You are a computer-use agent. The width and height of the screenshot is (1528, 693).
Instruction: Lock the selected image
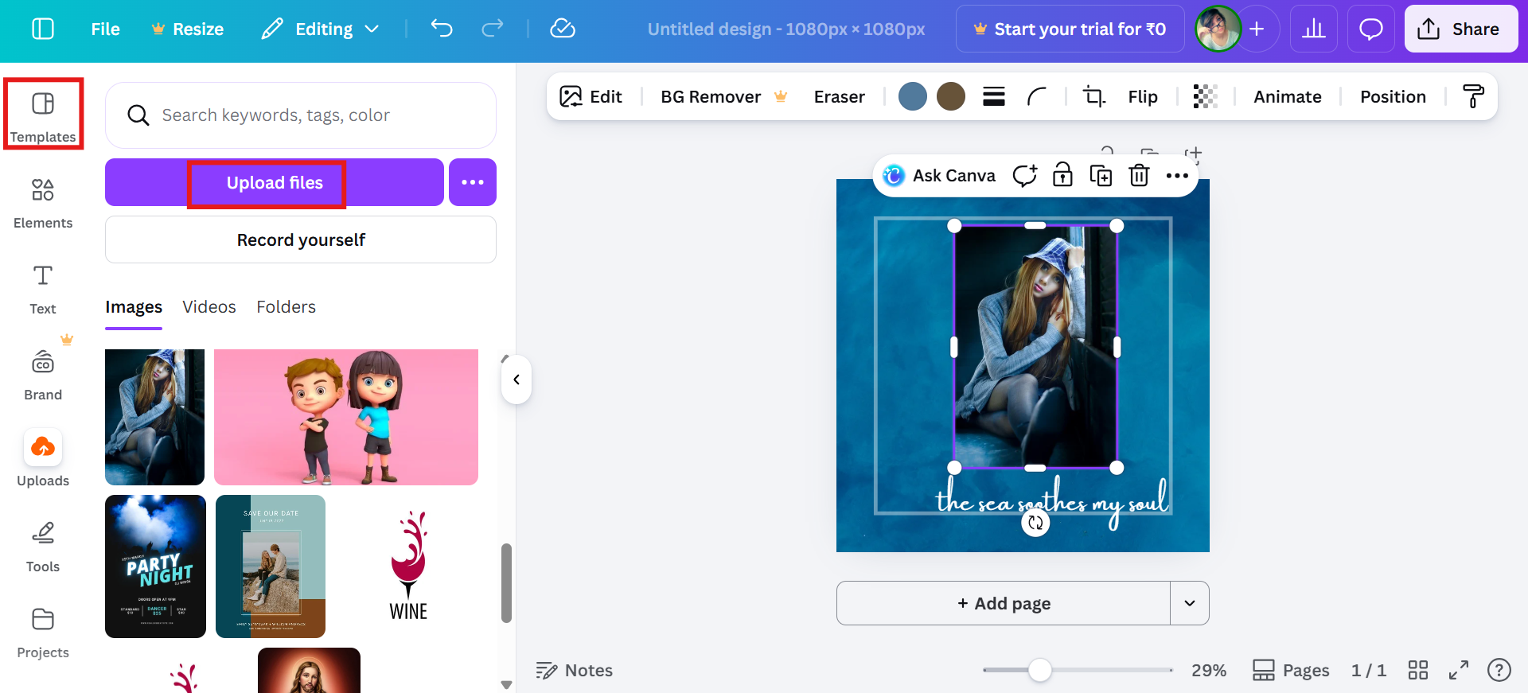[1062, 176]
